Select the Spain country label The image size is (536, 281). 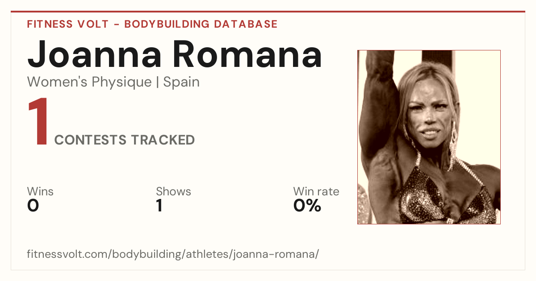[181, 82]
